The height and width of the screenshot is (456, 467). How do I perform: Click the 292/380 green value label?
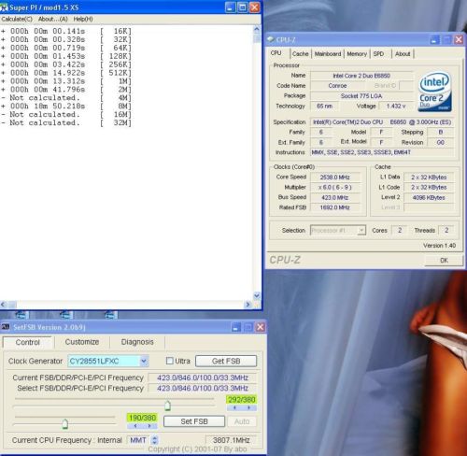pos(242,400)
